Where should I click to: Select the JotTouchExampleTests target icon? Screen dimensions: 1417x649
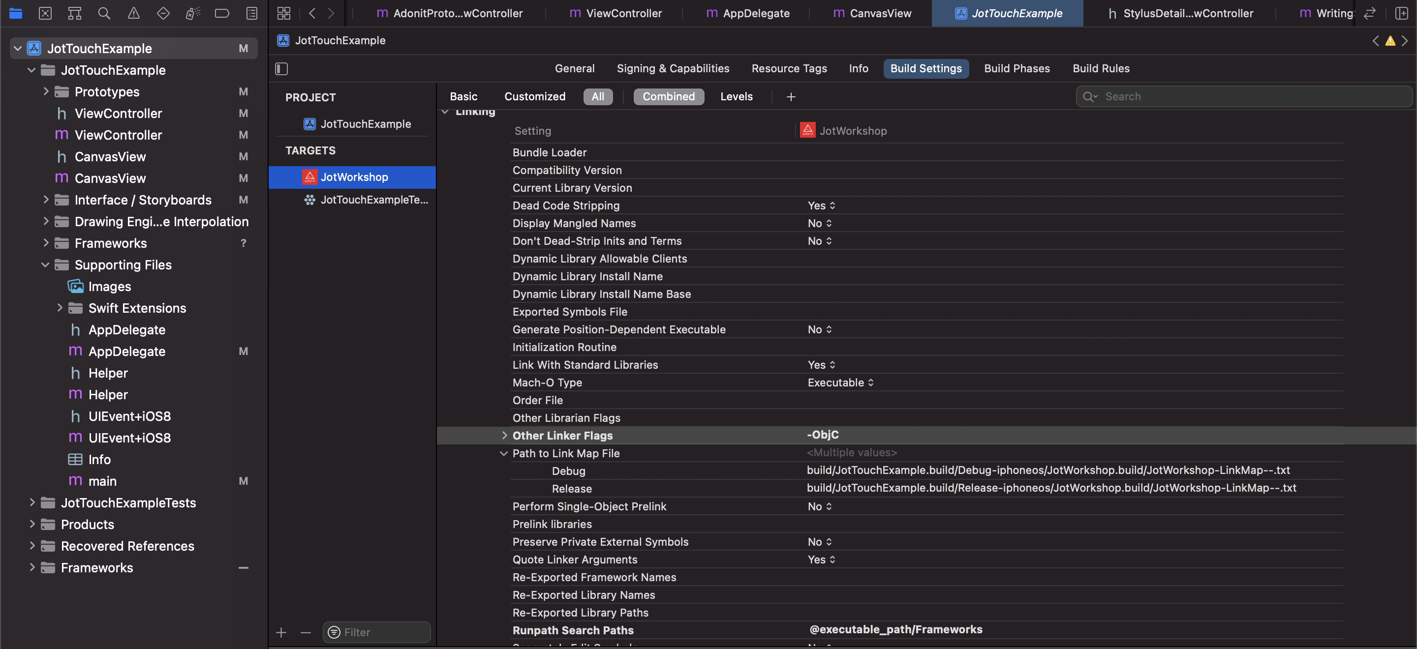(x=309, y=200)
